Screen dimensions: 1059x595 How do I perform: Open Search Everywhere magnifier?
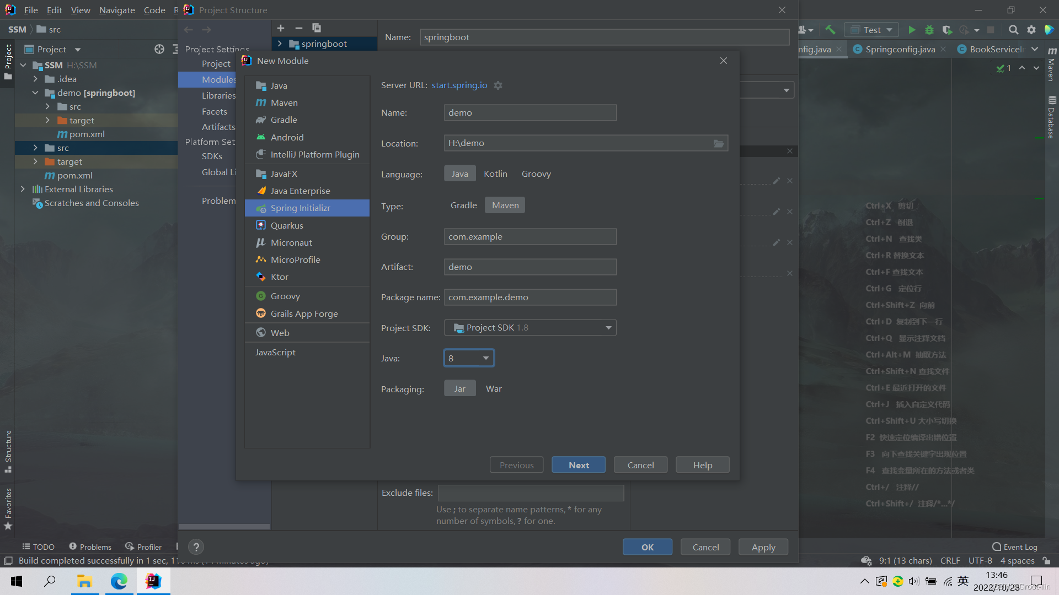coord(1013,30)
